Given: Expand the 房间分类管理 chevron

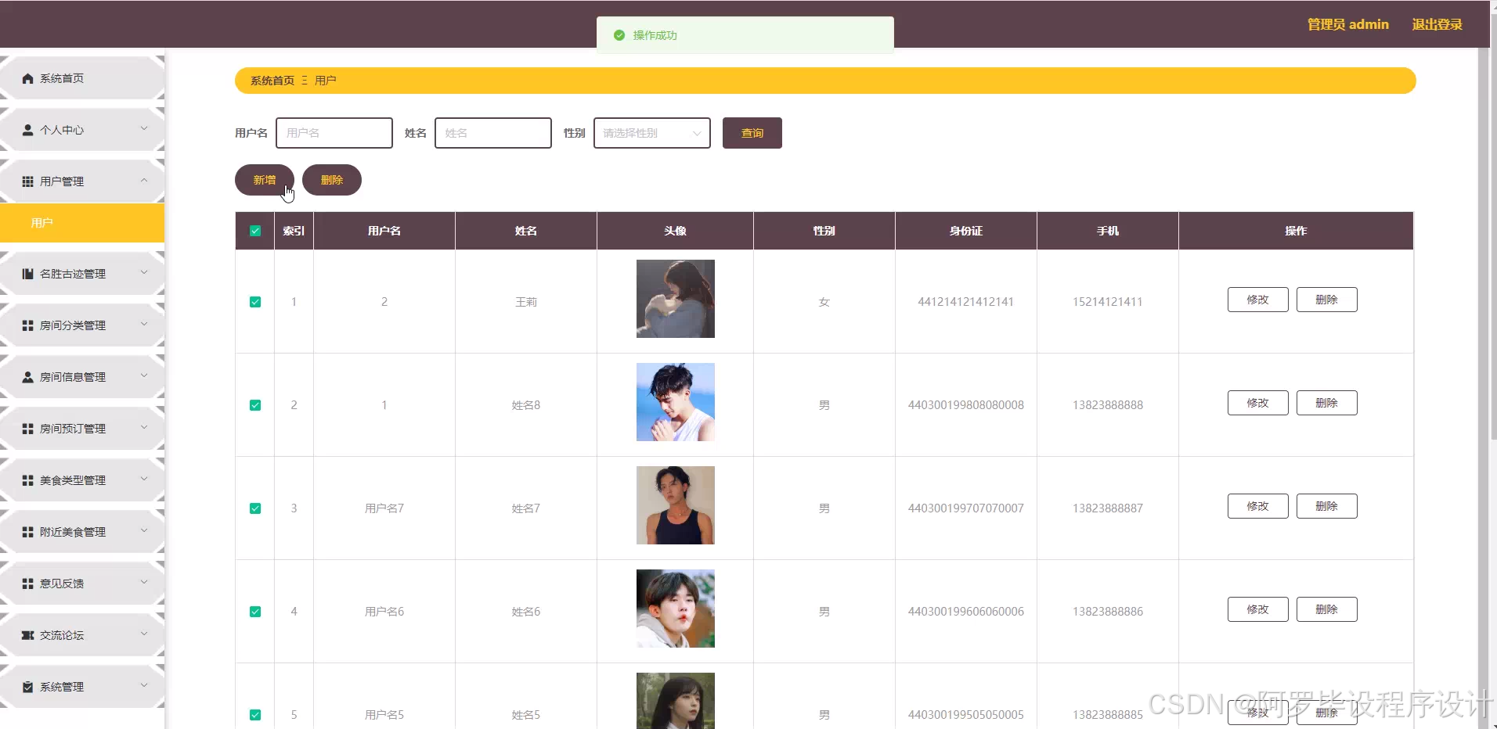Looking at the screenshot, I should (x=144, y=324).
